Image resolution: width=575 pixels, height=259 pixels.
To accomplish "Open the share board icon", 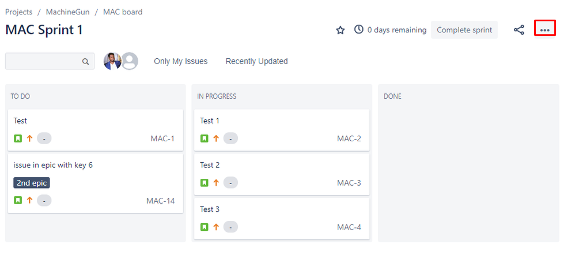I will (x=519, y=30).
